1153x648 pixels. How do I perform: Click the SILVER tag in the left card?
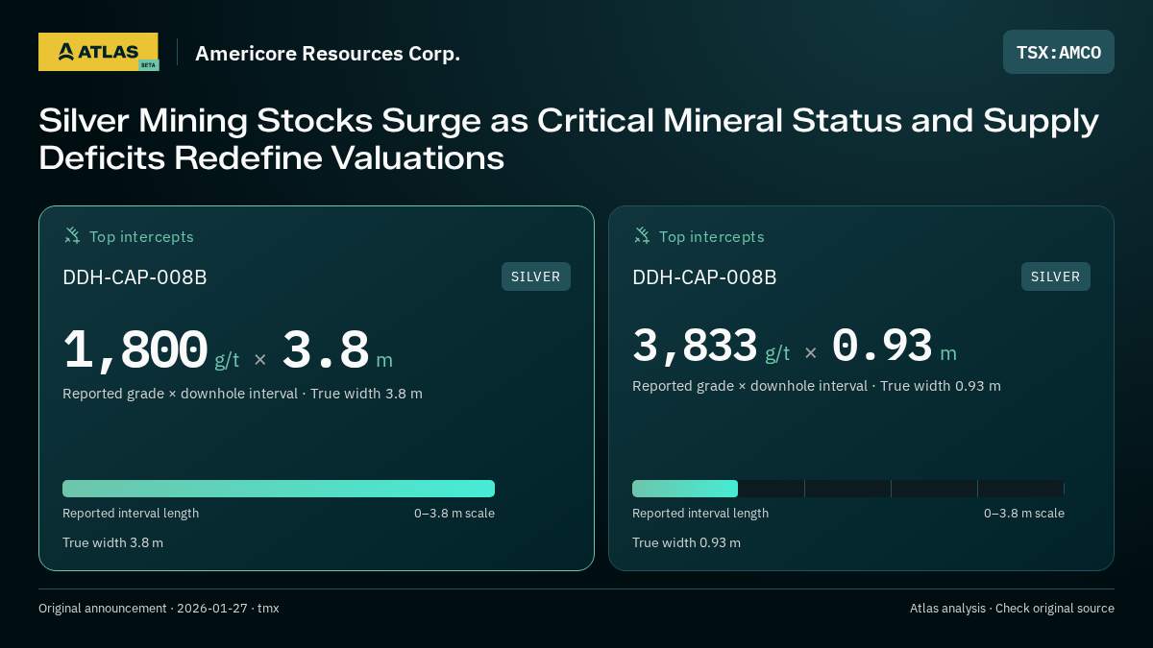[536, 276]
